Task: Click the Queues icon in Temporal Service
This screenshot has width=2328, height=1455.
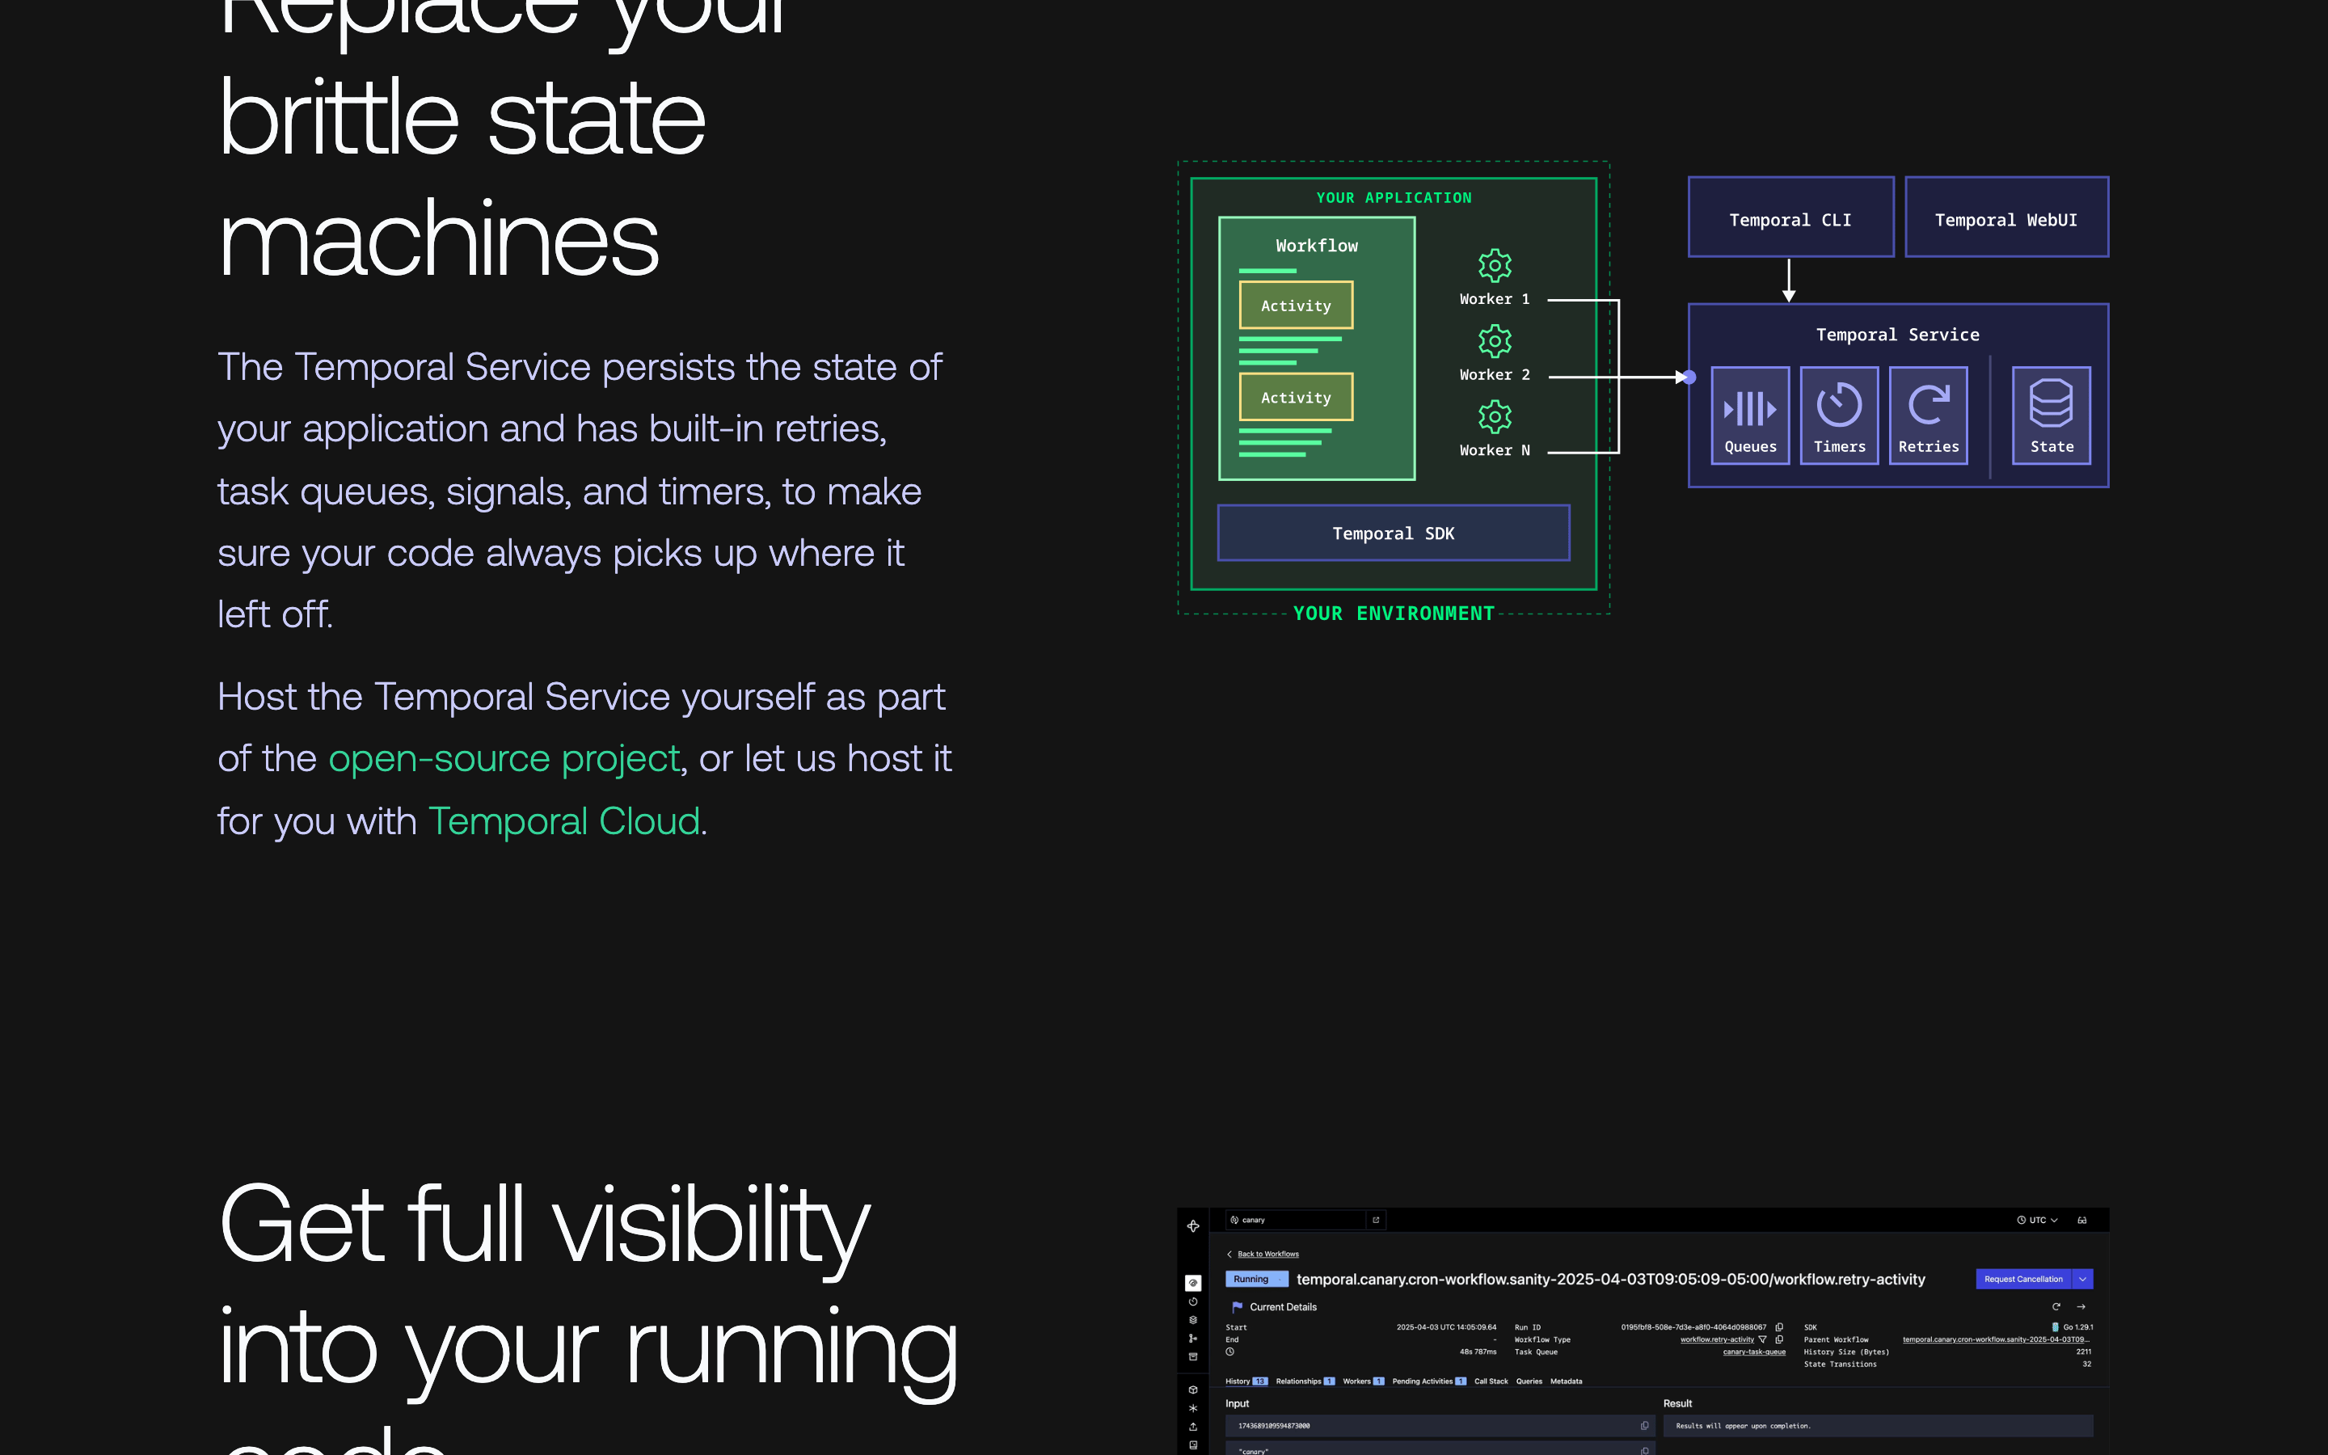Action: point(1750,415)
